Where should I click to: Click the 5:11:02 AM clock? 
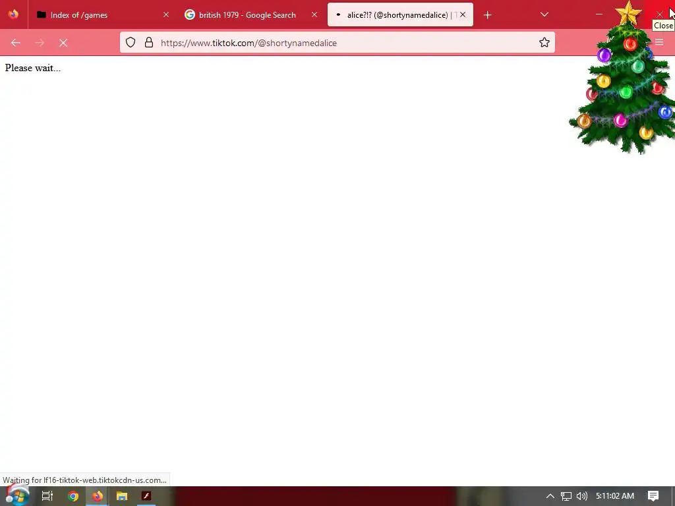[x=615, y=496]
